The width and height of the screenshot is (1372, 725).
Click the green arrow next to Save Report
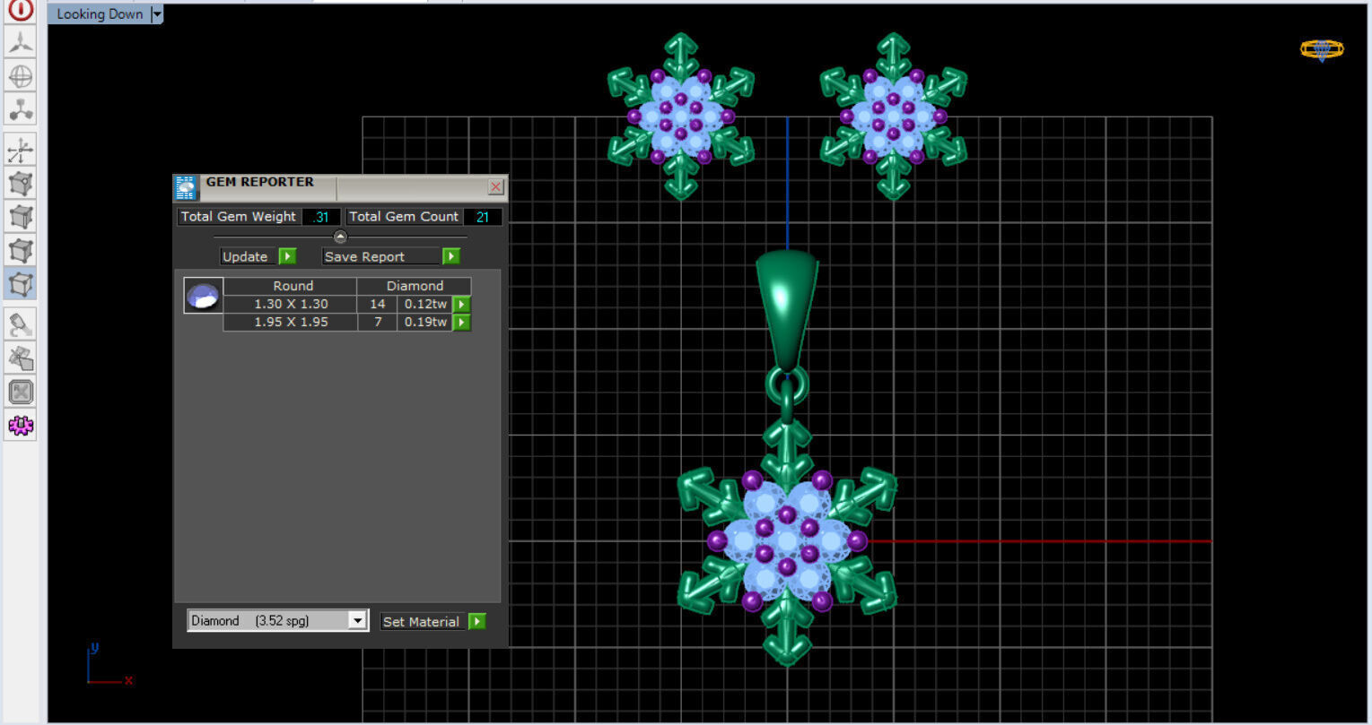point(450,256)
